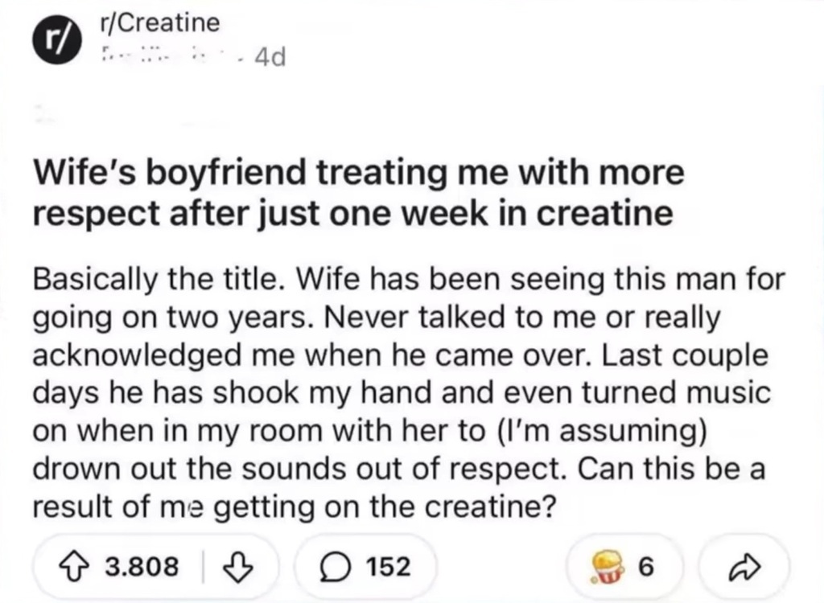Open comments via speech bubble icon

[331, 568]
